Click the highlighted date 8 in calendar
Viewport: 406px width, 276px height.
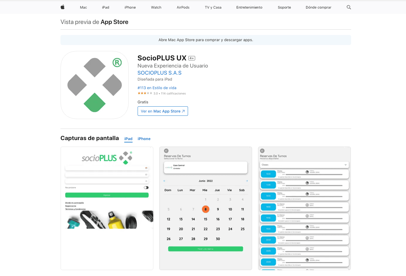(206, 209)
